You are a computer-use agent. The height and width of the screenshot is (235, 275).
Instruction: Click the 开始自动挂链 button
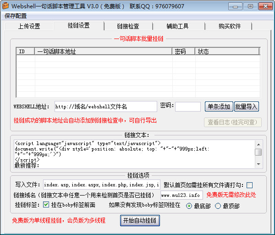click(140, 220)
